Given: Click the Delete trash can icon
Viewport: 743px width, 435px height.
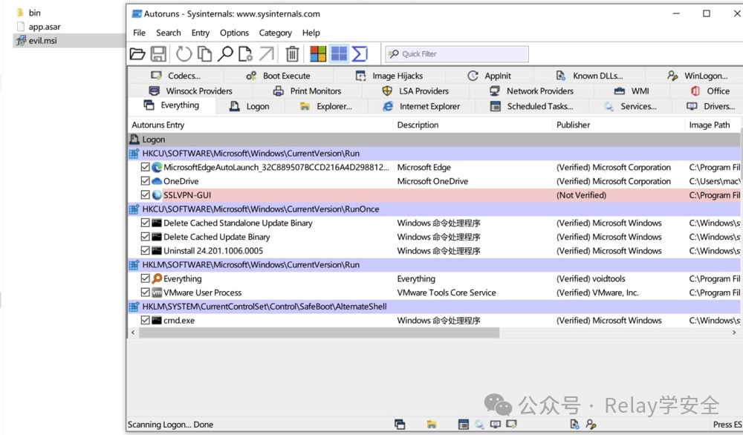Looking at the screenshot, I should tap(292, 54).
